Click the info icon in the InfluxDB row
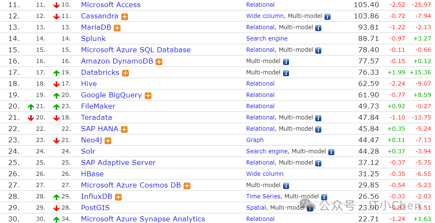Image resolution: width=435 pixels, height=223 pixels. (x=324, y=197)
